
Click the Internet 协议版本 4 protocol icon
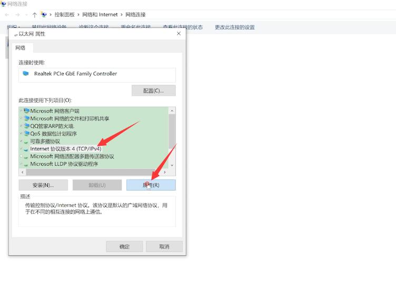click(26, 149)
